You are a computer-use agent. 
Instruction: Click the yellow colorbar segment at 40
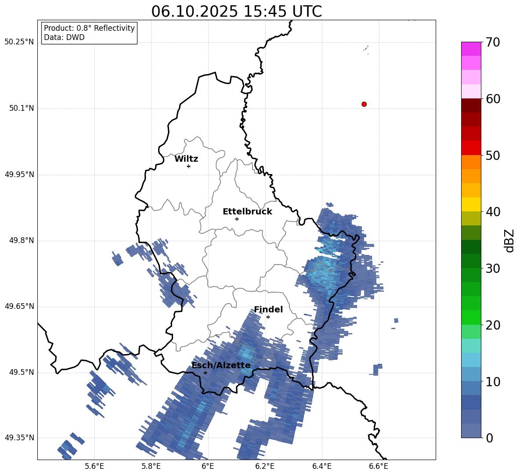(471, 204)
